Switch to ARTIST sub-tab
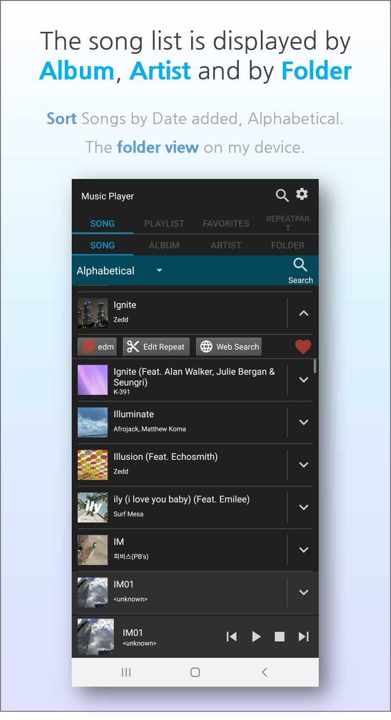The width and height of the screenshot is (391, 720). 226,245
